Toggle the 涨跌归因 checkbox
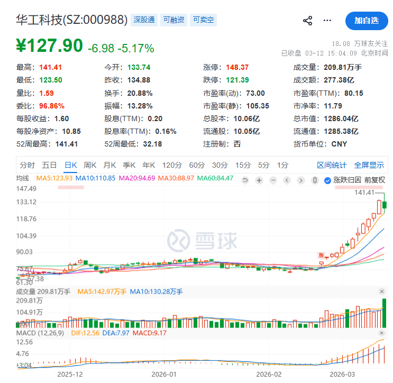The width and height of the screenshot is (393, 383). (327, 180)
